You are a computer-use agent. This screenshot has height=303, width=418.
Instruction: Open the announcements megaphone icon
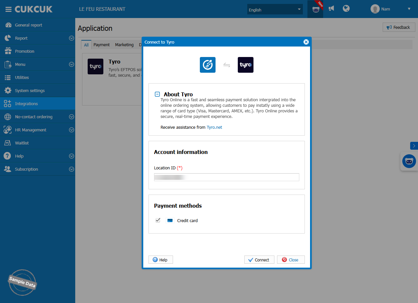331,9
